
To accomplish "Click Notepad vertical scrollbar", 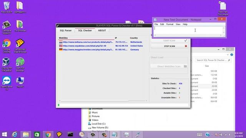I will (x=224, y=30).
